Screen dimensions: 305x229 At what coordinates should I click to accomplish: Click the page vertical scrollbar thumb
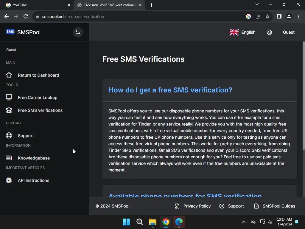coord(304,95)
